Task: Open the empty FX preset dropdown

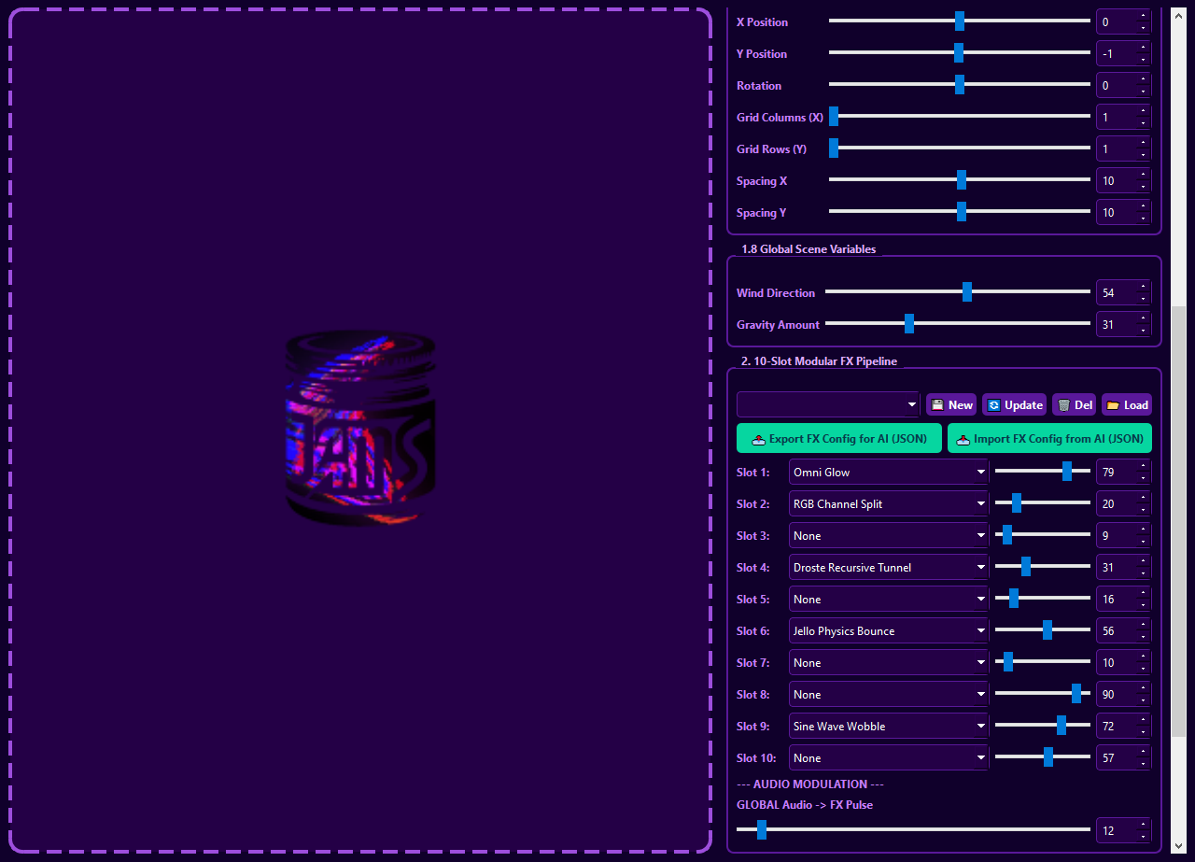Action: coord(828,404)
